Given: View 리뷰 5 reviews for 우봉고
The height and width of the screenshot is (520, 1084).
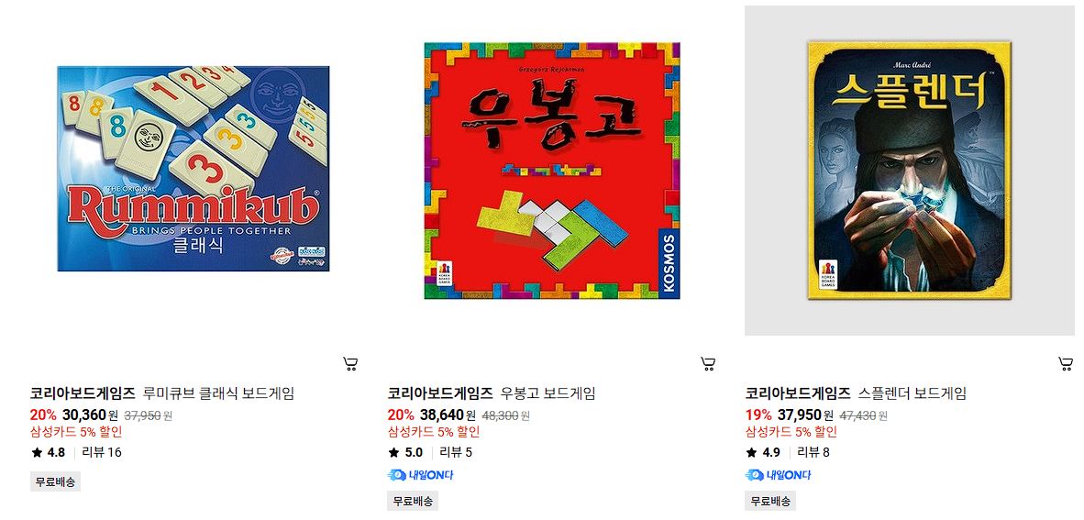Looking at the screenshot, I should [457, 453].
